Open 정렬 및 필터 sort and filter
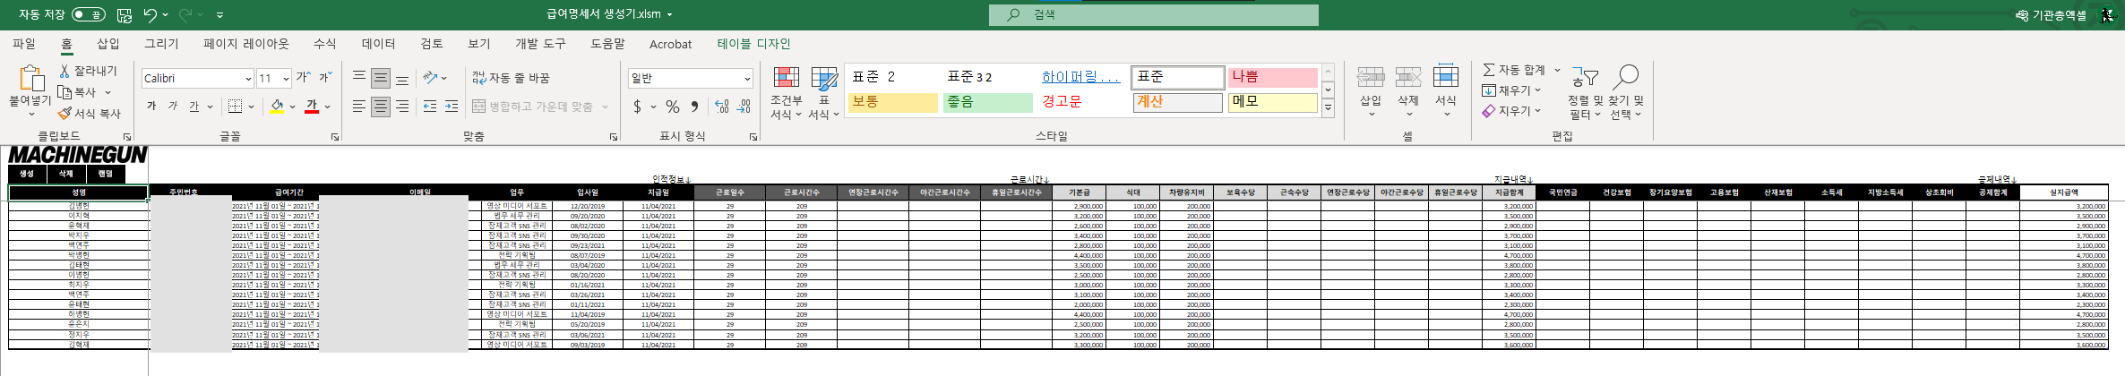 (x=1584, y=92)
